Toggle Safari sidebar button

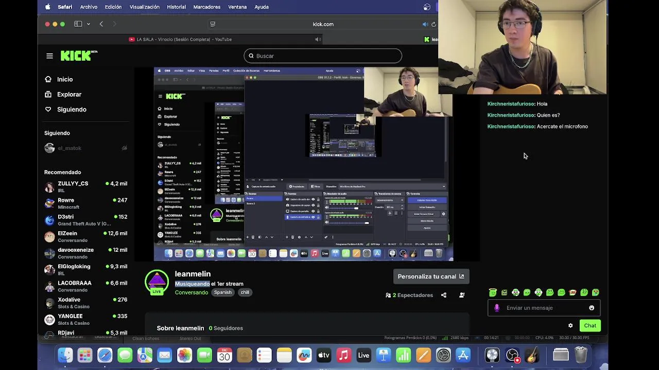78,24
